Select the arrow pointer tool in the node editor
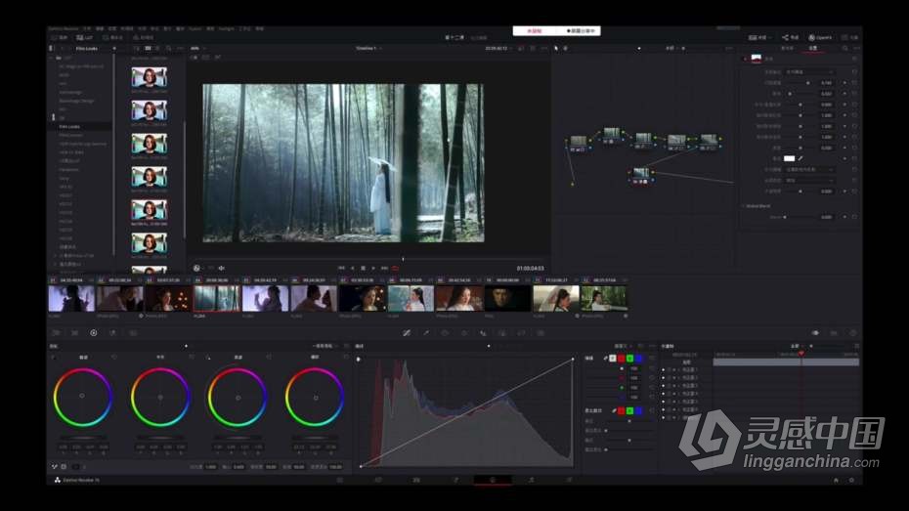 (556, 49)
